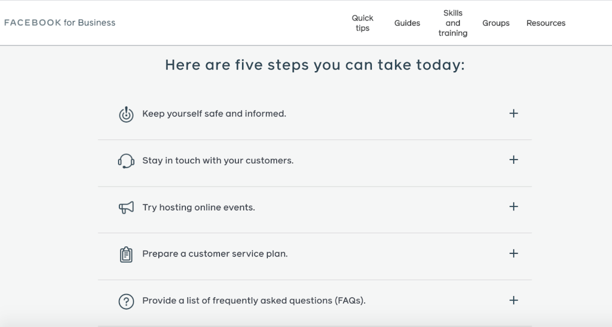This screenshot has width=612, height=327.
Task: Open the Groups navigation item
Action: (x=496, y=23)
